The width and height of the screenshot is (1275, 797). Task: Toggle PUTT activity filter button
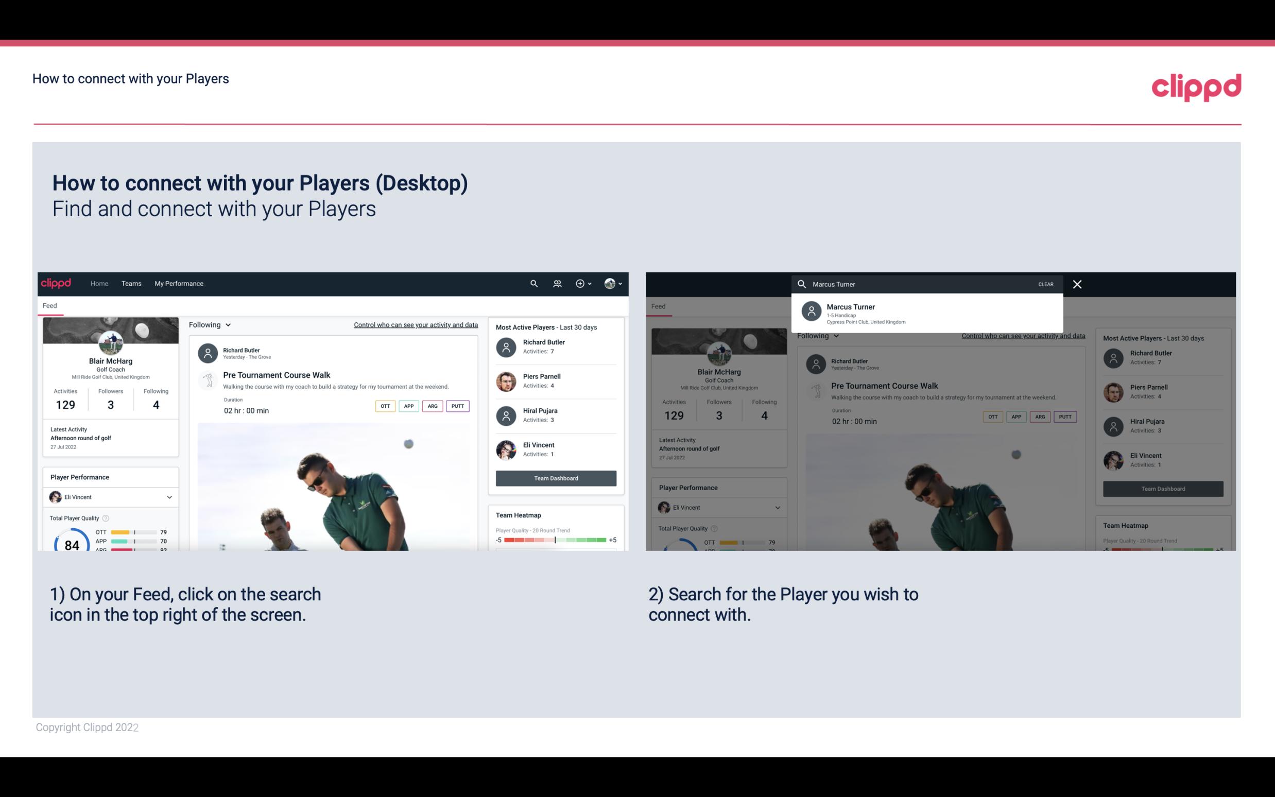click(456, 405)
